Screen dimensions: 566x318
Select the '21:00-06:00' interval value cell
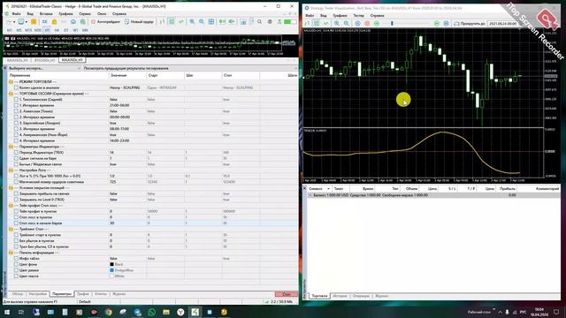[127, 105]
